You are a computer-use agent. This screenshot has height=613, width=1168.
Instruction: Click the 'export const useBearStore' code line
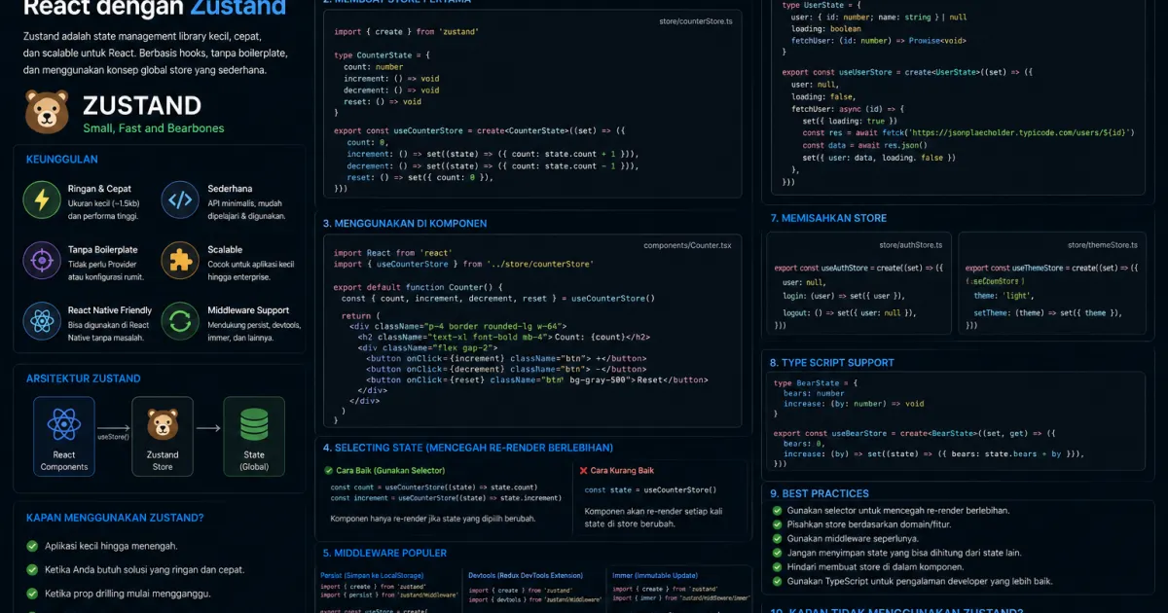915,433
